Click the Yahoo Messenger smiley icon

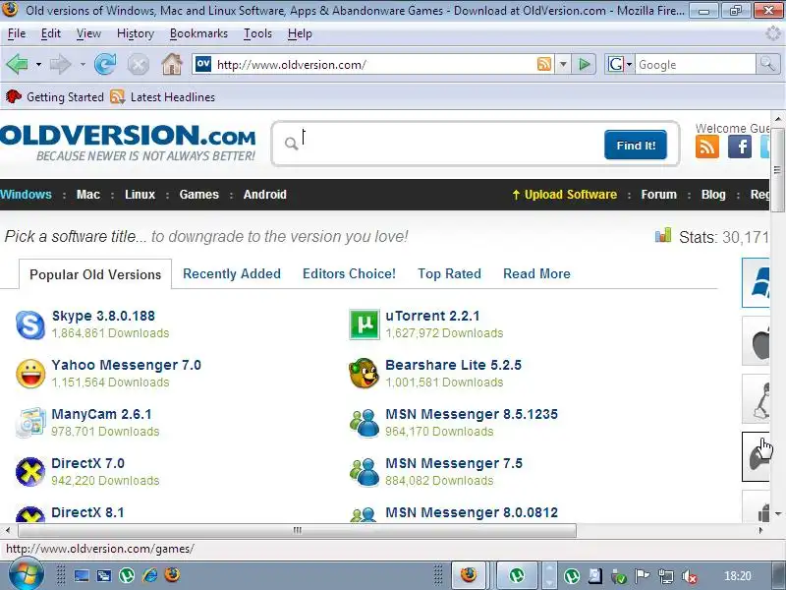[30, 374]
